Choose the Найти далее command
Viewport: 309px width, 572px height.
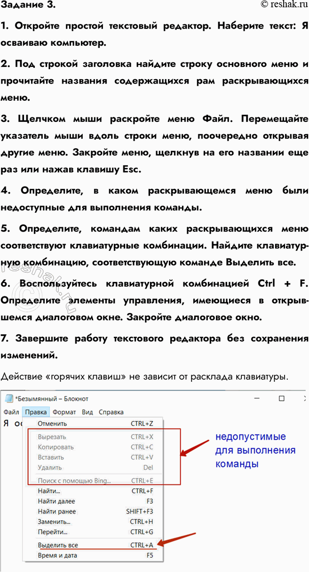56,501
